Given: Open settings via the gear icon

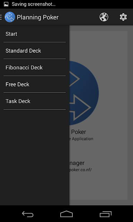Looking at the screenshot, I should click(123, 17).
